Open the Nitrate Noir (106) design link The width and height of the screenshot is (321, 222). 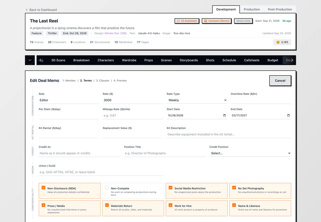click(x=115, y=33)
